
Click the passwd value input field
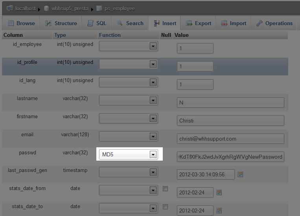tap(230, 157)
